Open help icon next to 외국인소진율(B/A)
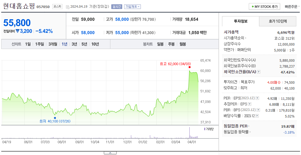The image size is (301, 155). click(259, 72)
